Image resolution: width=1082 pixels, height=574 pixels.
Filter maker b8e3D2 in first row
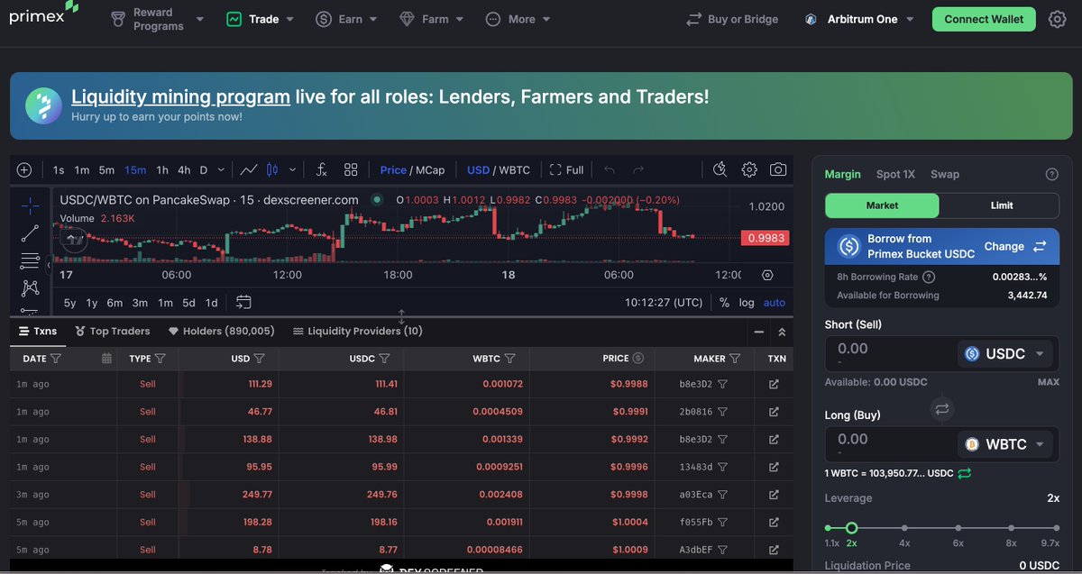tap(723, 385)
